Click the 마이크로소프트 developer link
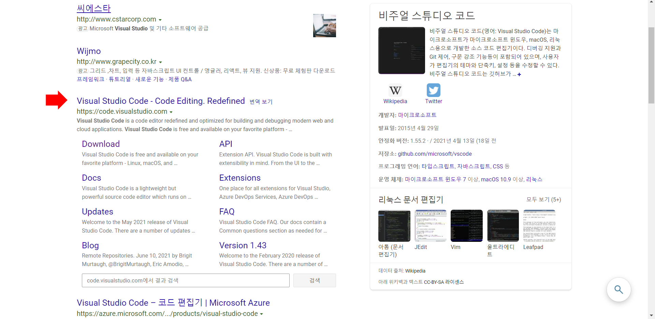Screen dimensions: 655x319 (417, 115)
